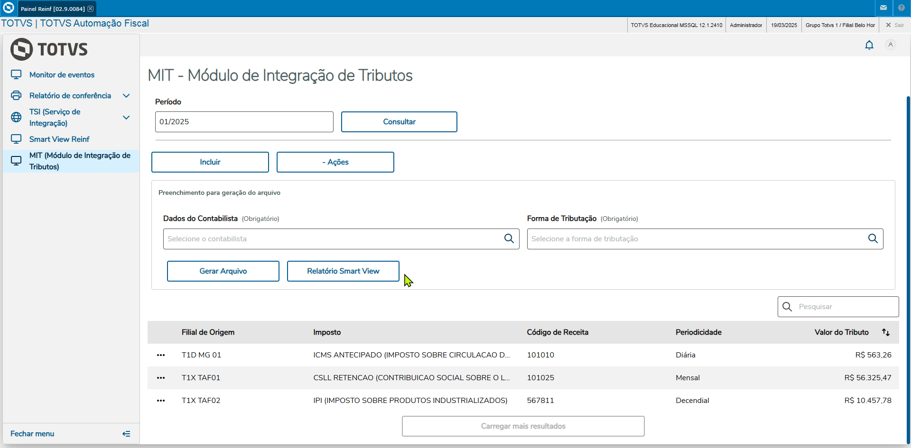Click value R$ 10.457,78
The image size is (911, 448).
pos(868,401)
